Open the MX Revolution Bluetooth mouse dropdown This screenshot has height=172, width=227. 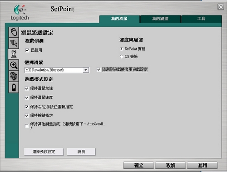click(x=57, y=70)
